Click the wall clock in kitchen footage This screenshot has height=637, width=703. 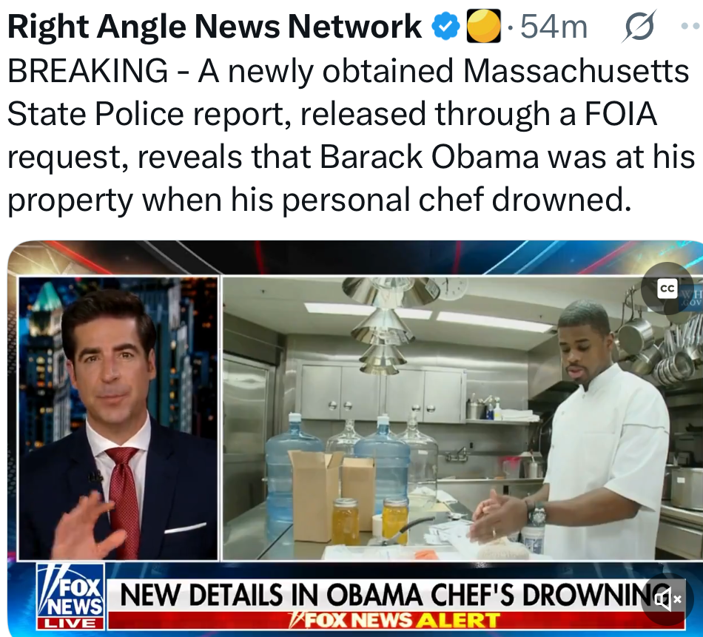tap(451, 289)
